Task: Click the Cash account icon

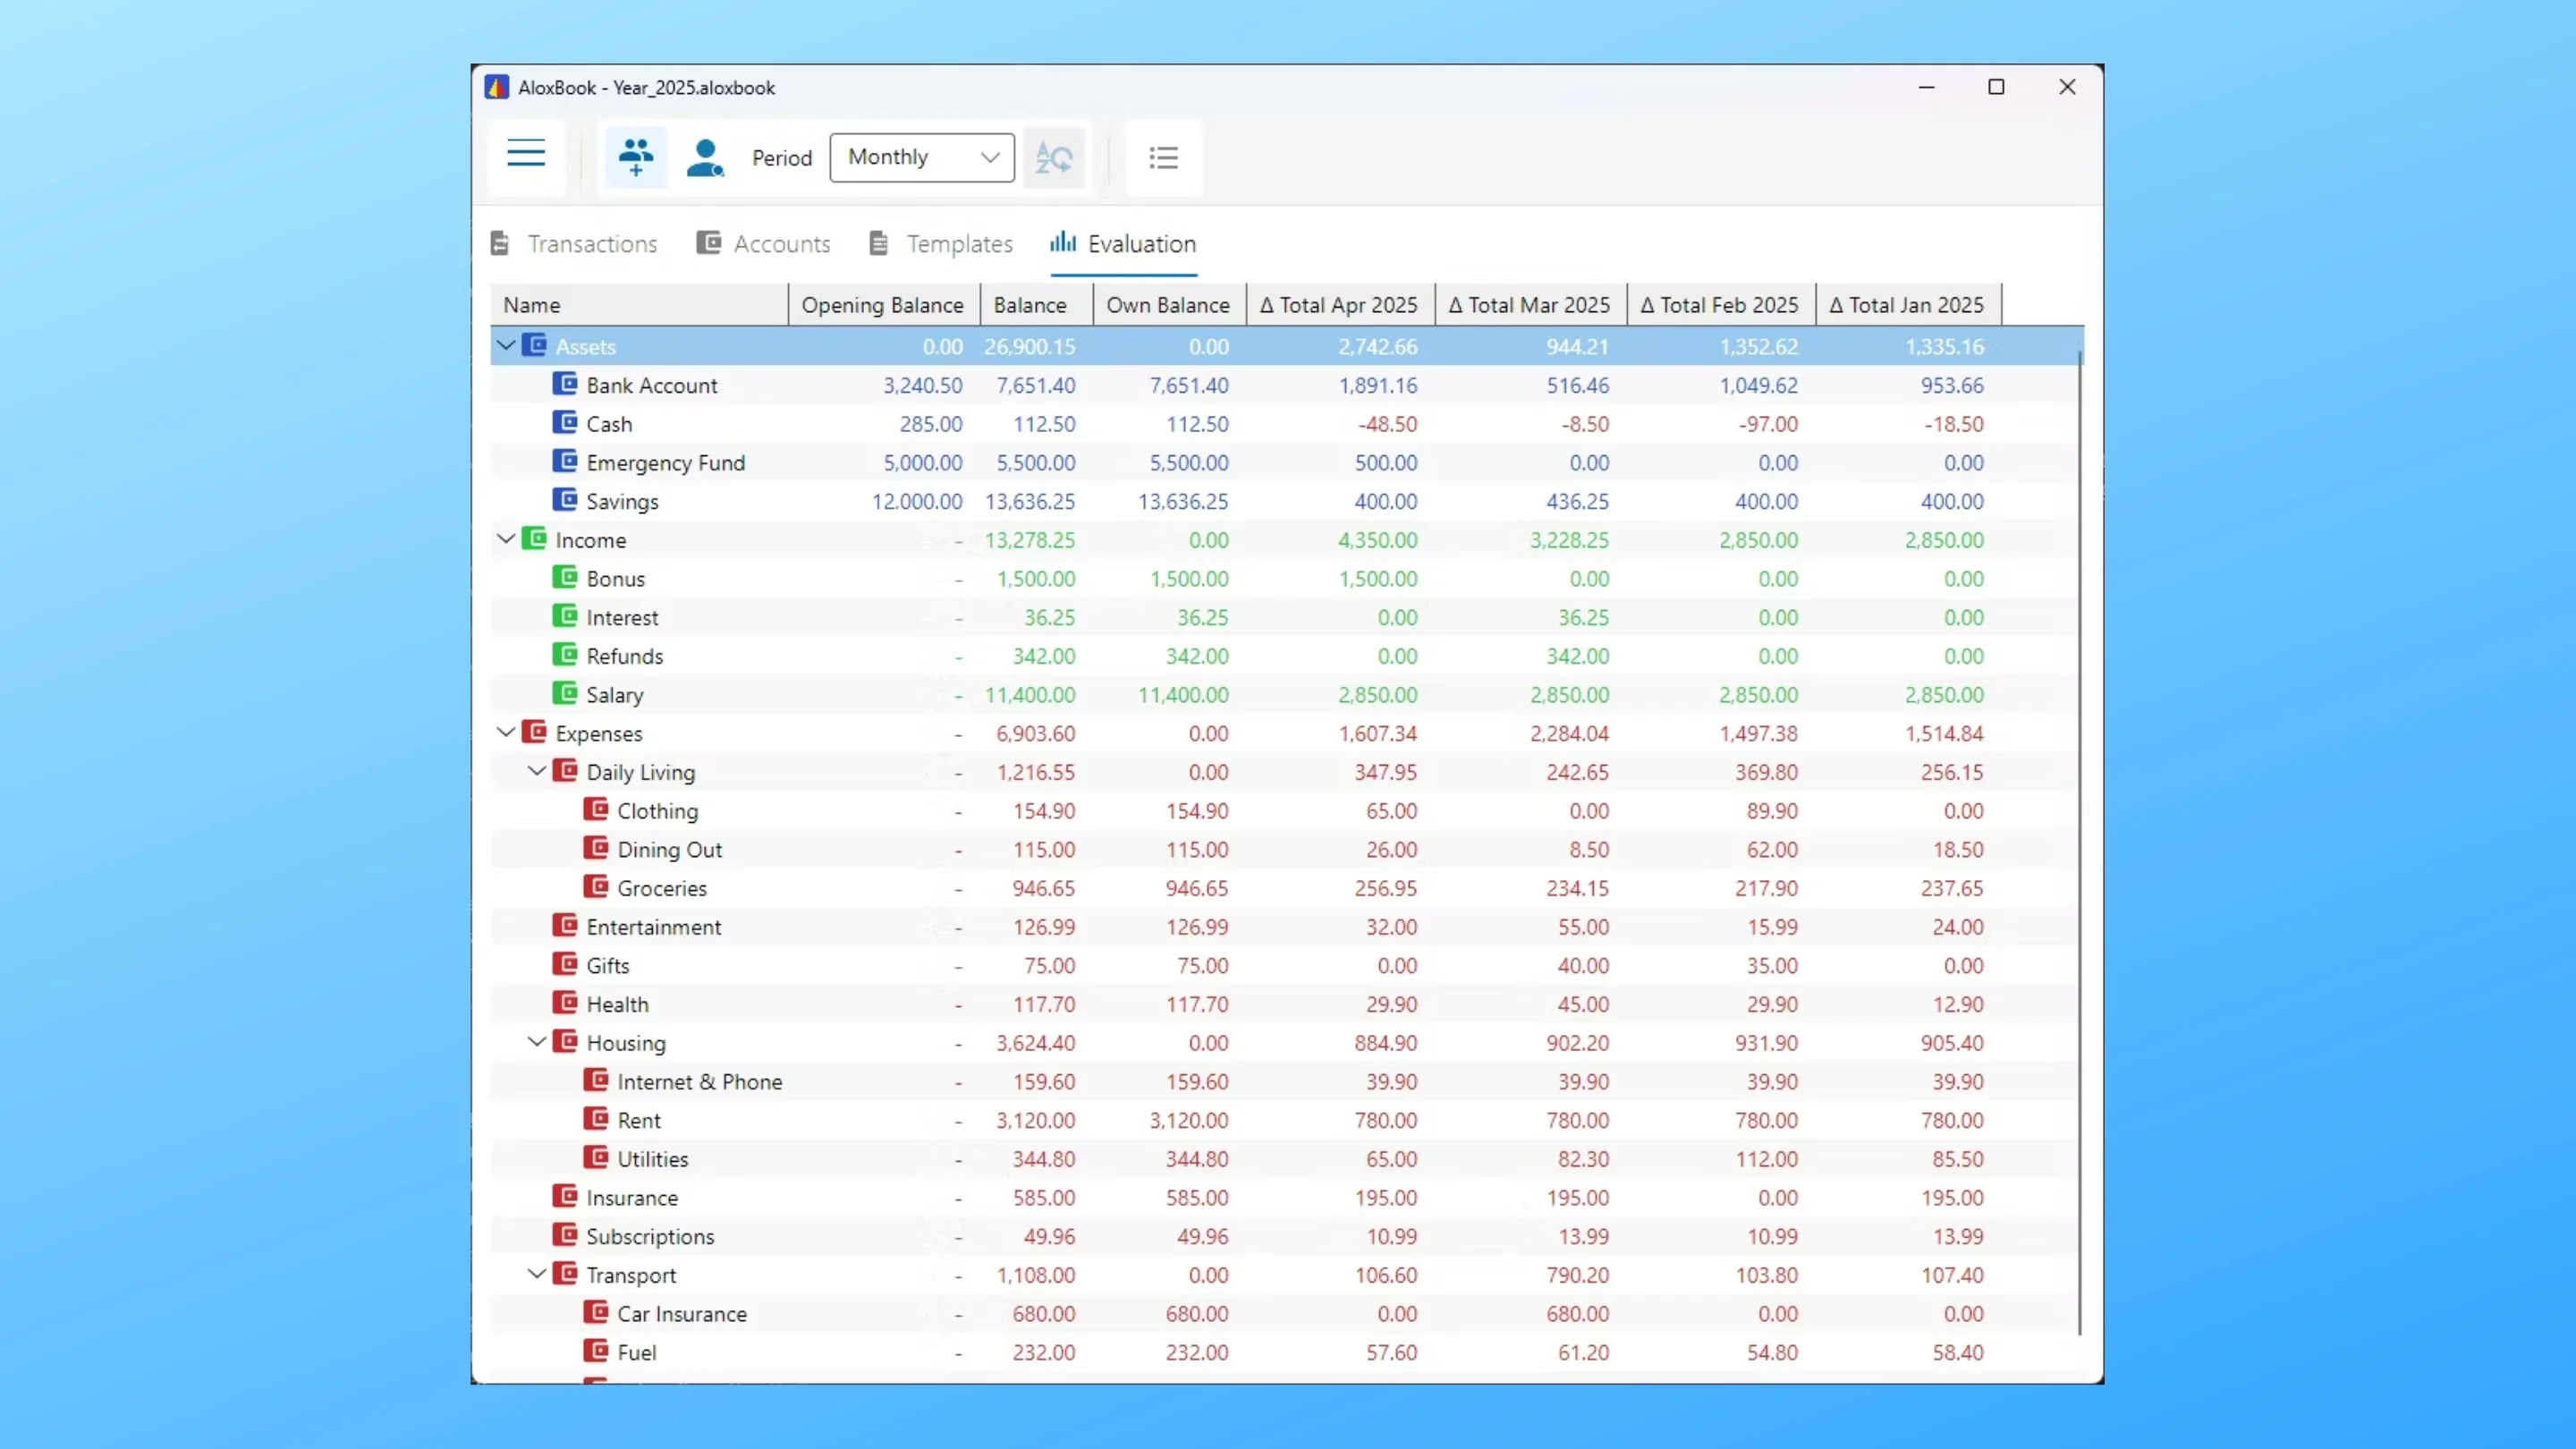Action: click(x=565, y=423)
